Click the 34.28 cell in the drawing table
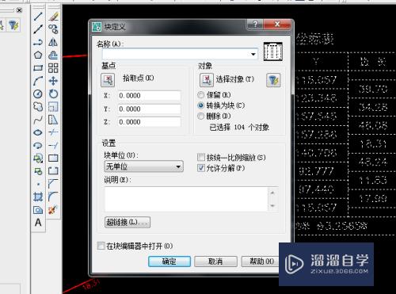This screenshot has width=396, height=294. pyautogui.click(x=373, y=107)
